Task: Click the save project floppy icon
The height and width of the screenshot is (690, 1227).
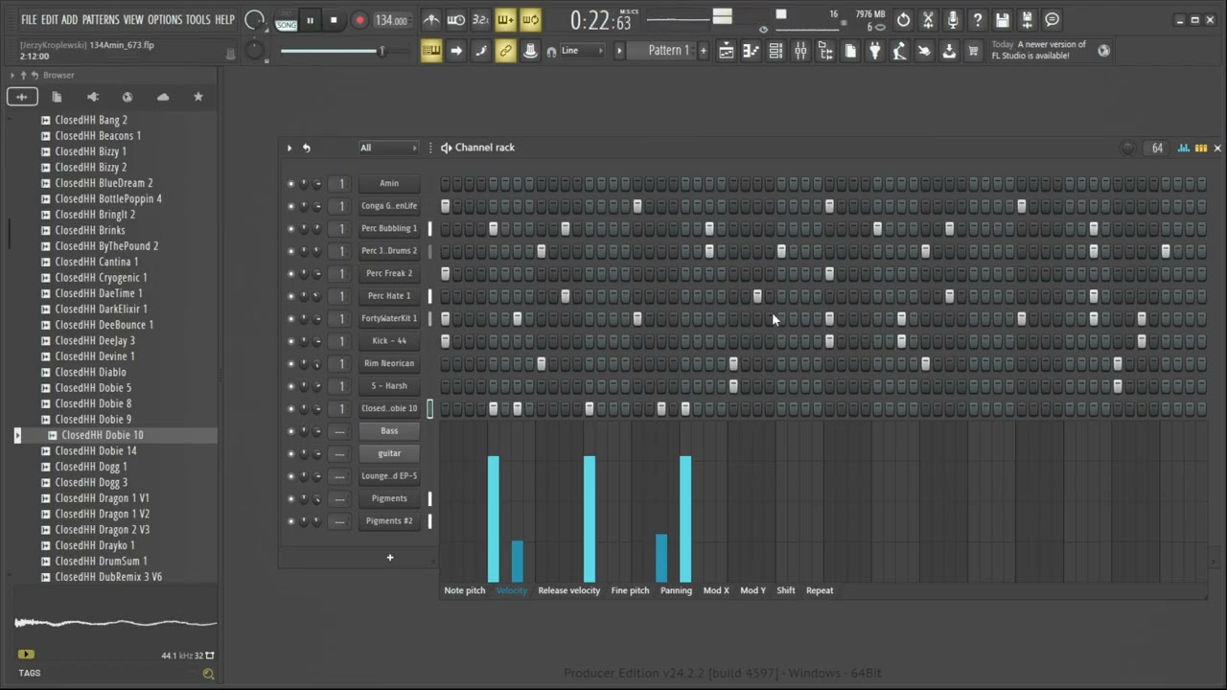Action: 1002,19
